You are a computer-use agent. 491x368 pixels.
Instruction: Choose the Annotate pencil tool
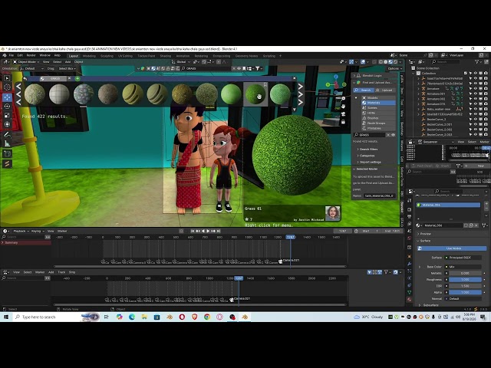(7, 135)
